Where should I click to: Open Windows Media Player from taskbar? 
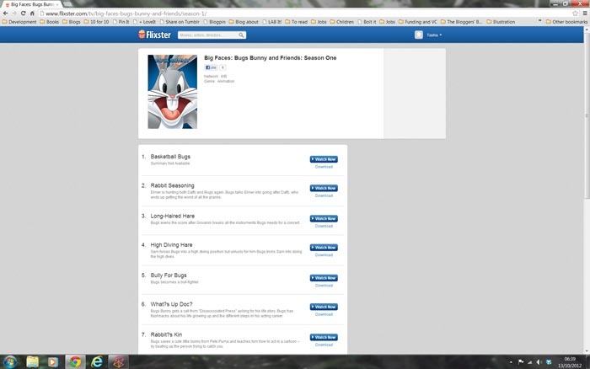(52, 362)
